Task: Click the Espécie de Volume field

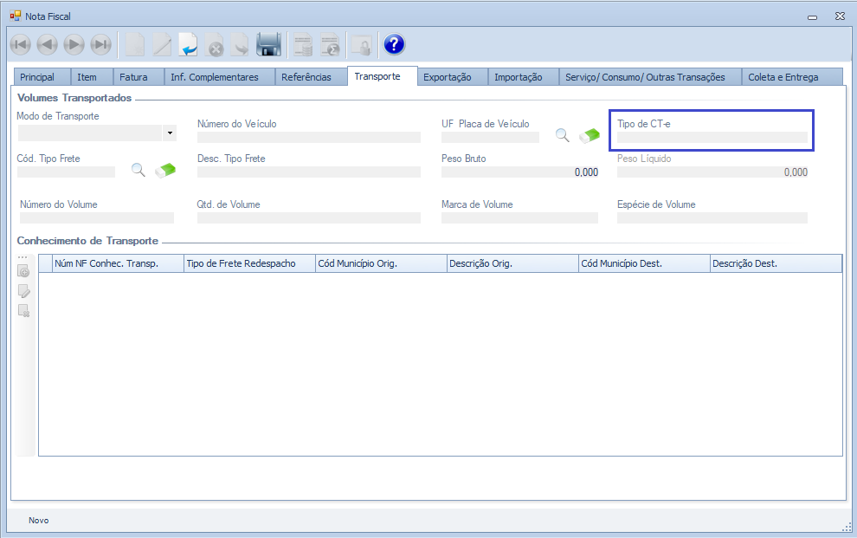Action: (x=712, y=218)
